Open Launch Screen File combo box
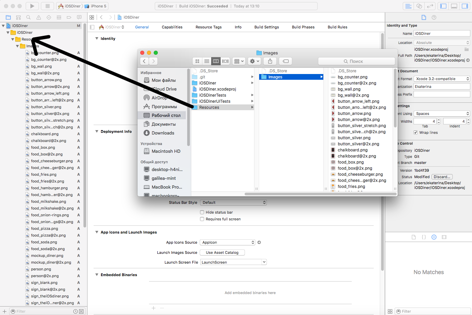Viewport: 472px width, 315px height. click(233, 262)
